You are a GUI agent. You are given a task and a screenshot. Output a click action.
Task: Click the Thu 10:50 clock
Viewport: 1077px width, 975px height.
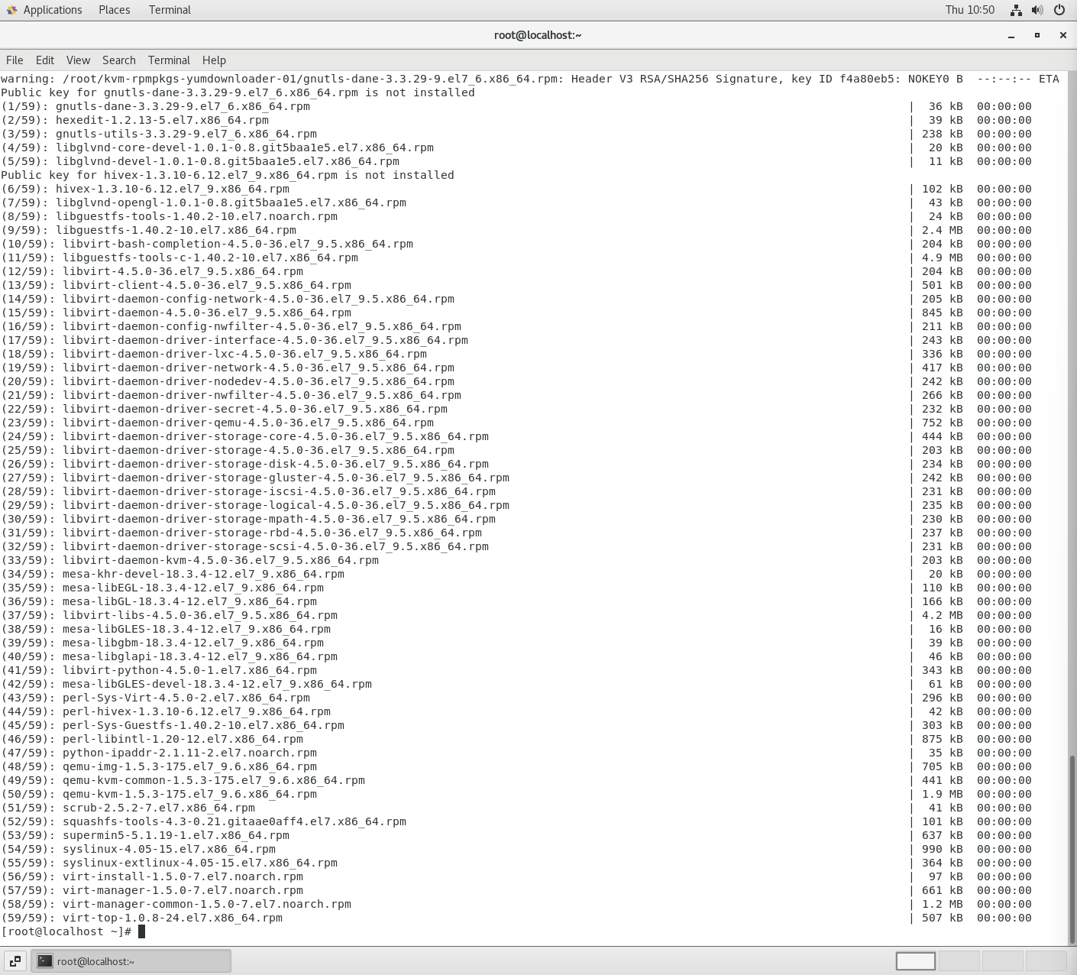[x=969, y=10]
